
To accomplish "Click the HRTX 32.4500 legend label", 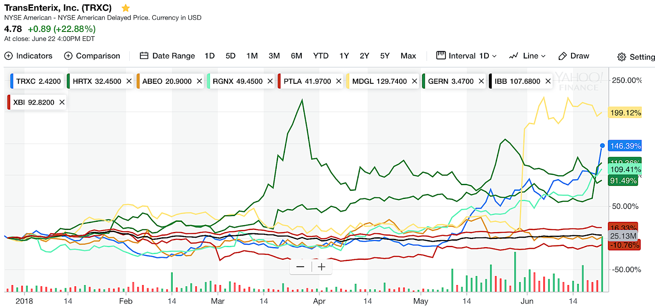I will 97,81.
